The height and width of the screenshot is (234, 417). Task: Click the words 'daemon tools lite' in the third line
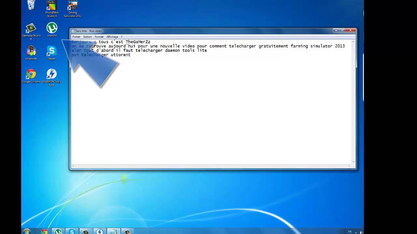pyautogui.click(x=186, y=50)
